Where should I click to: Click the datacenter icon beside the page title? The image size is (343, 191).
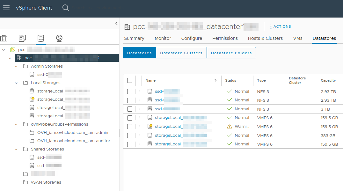point(127,26)
